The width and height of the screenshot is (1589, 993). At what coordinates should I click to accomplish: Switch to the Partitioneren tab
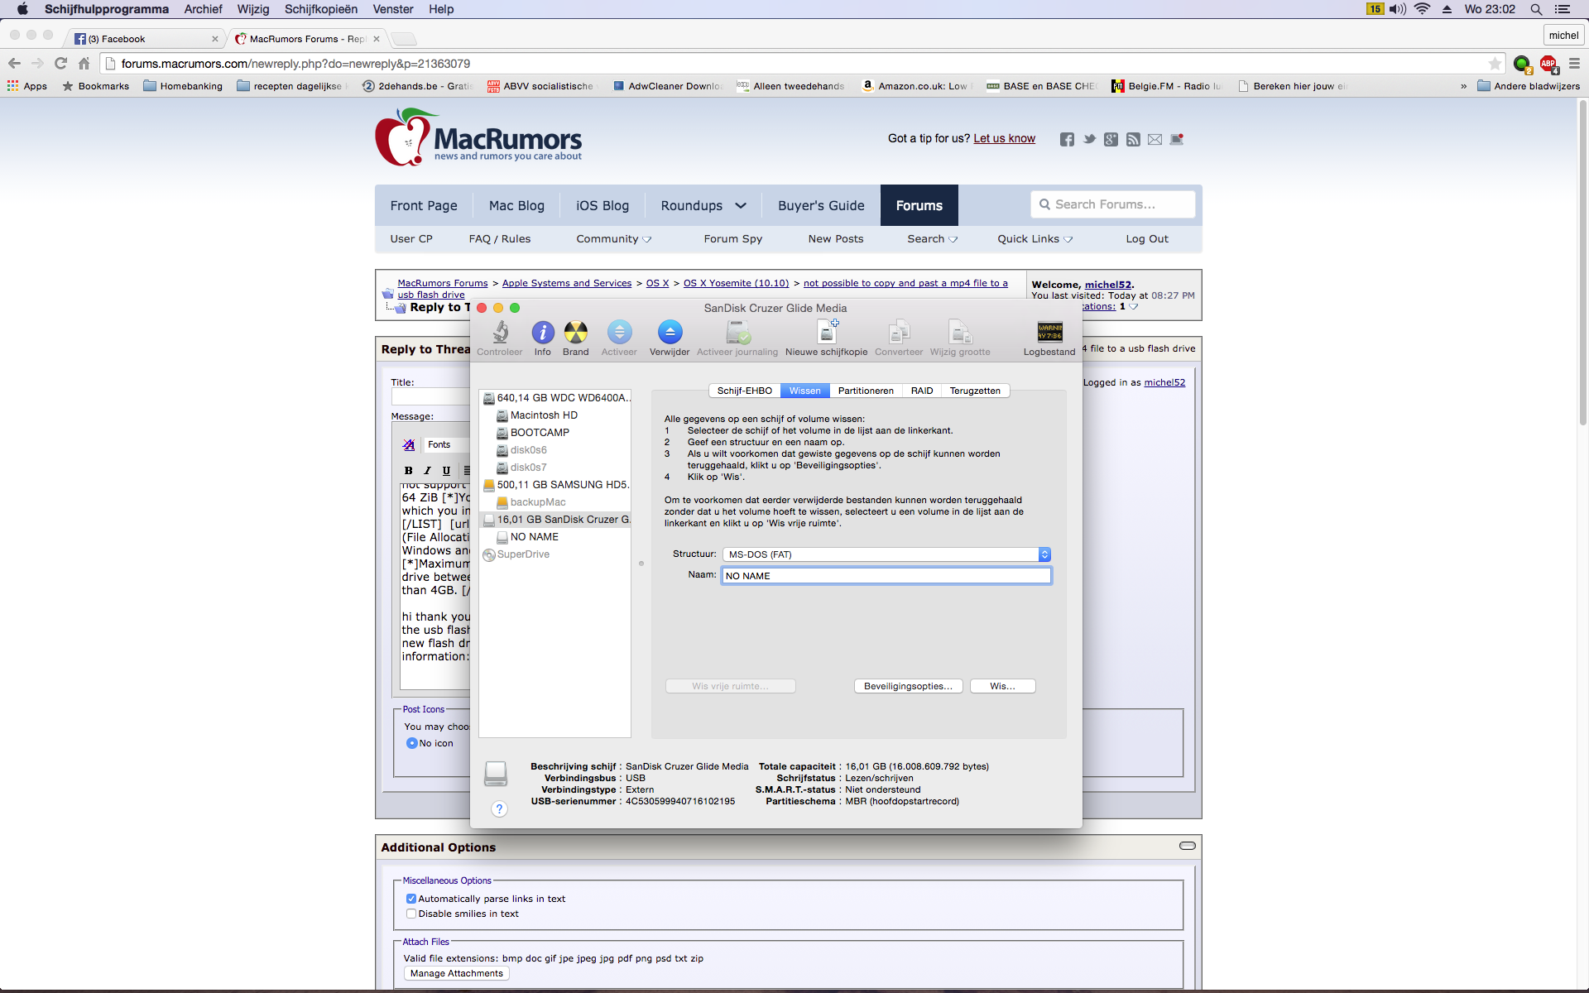866,391
